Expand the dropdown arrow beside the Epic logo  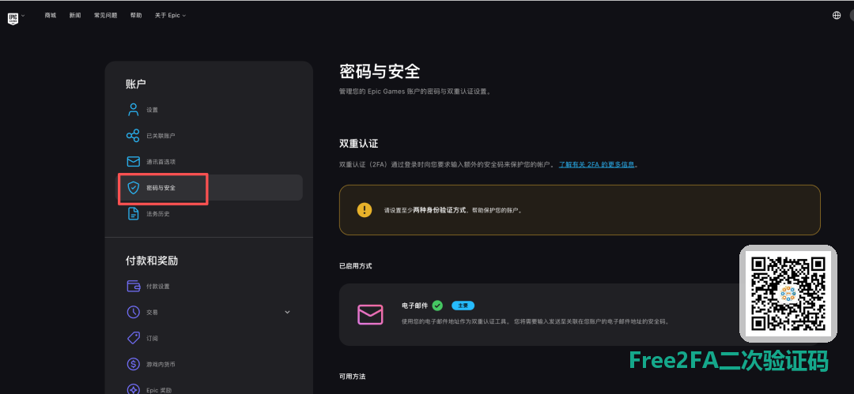[23, 16]
